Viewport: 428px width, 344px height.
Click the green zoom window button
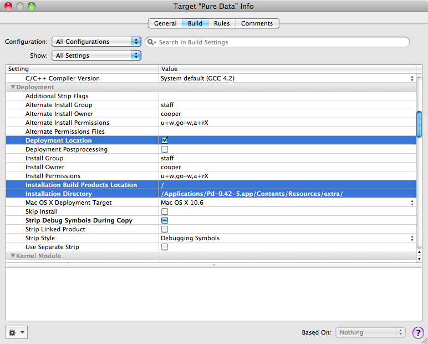click(x=32, y=6)
